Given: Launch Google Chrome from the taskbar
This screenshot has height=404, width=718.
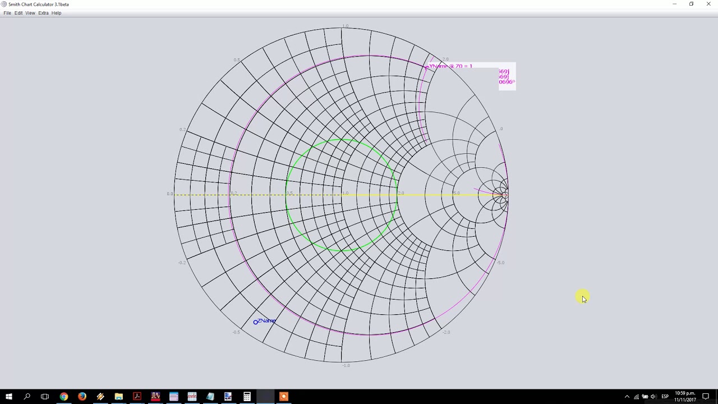Looking at the screenshot, I should 64,397.
